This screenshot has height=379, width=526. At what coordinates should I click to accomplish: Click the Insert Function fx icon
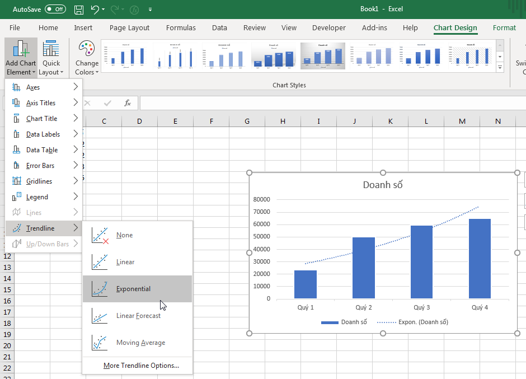127,103
